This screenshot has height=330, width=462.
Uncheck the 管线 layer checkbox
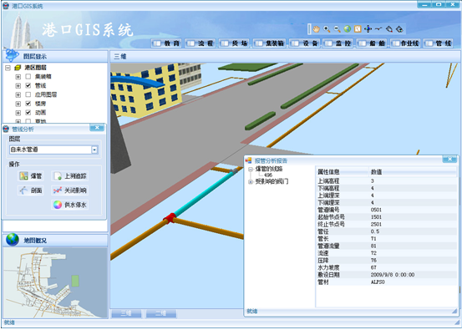(x=28, y=85)
